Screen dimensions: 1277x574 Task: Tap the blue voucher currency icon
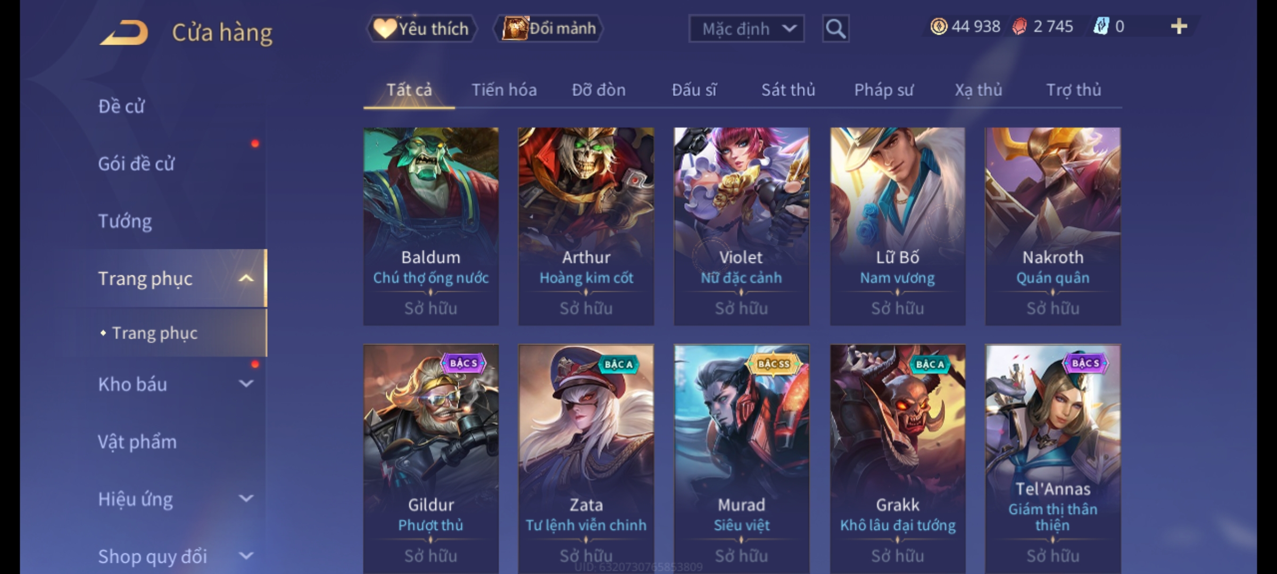(x=1101, y=26)
